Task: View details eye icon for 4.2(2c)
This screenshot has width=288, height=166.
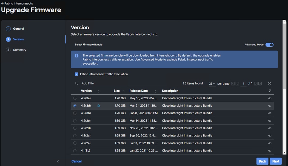Action: [x=270, y=136]
